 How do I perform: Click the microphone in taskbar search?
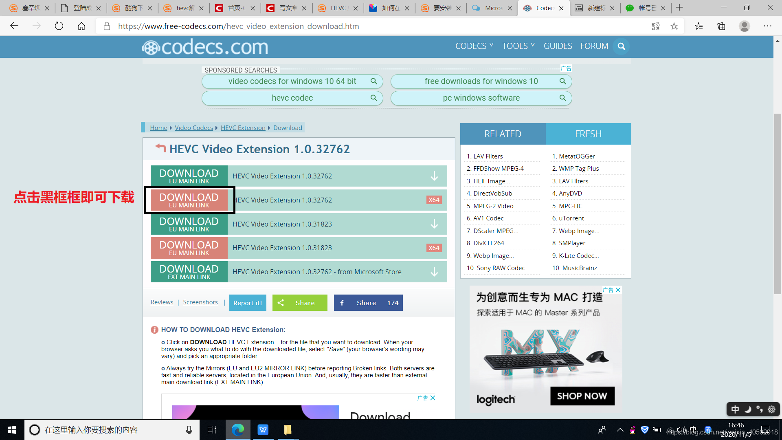pyautogui.click(x=189, y=430)
